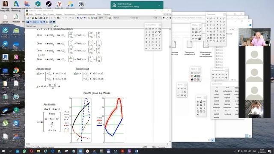Click the worksheet horizontal scrollbar thumb
The image size is (274, 154).
pyautogui.click(x=29, y=144)
